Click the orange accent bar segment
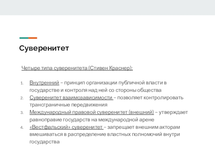The image size is (215, 161). pos(33,38)
